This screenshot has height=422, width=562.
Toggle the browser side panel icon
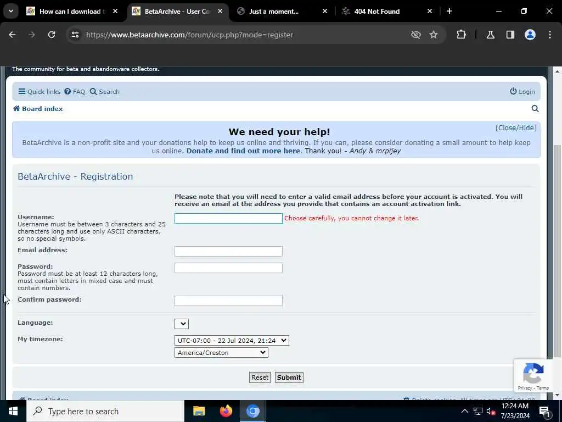pos(510,35)
